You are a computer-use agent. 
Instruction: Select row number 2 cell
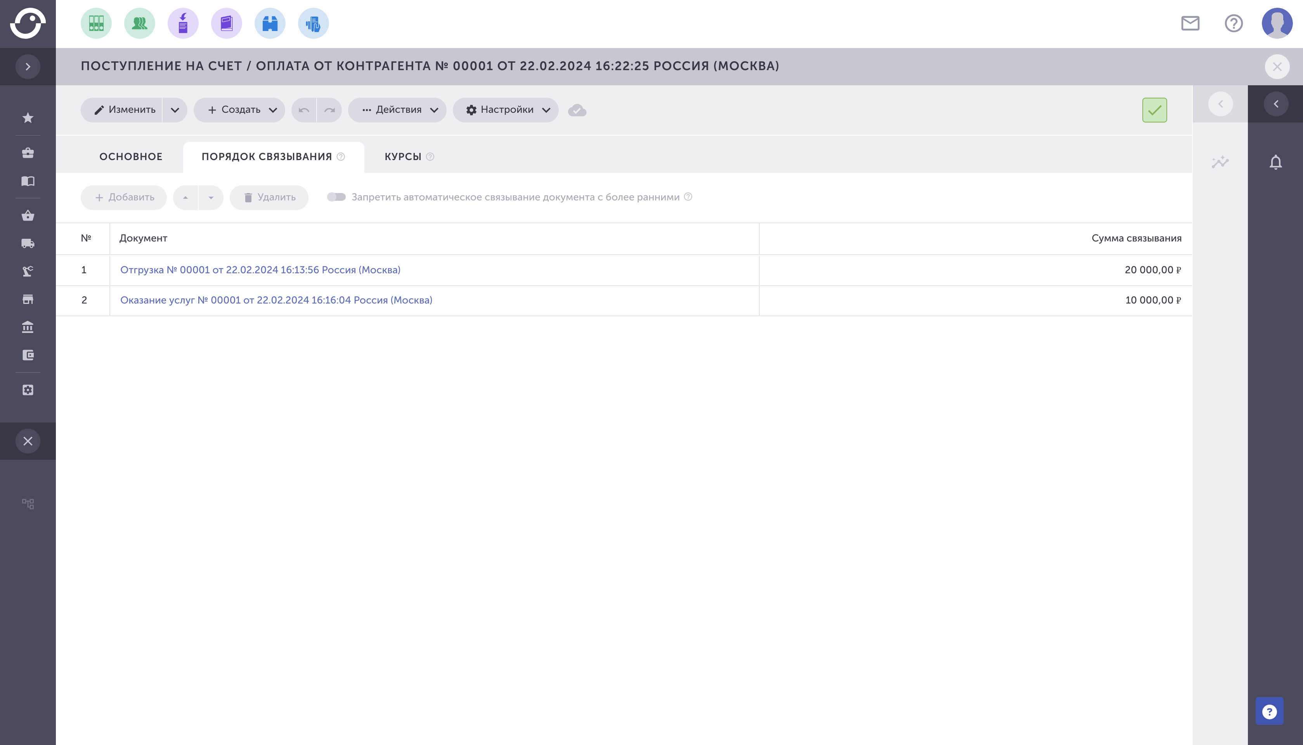(83, 300)
